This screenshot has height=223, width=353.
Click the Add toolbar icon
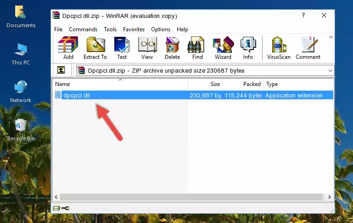68,48
